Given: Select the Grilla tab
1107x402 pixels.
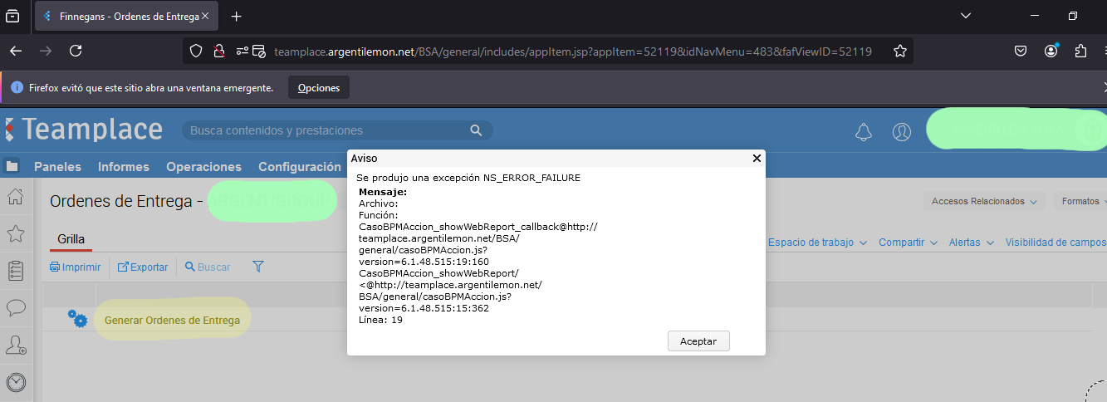Looking at the screenshot, I should tap(71, 239).
